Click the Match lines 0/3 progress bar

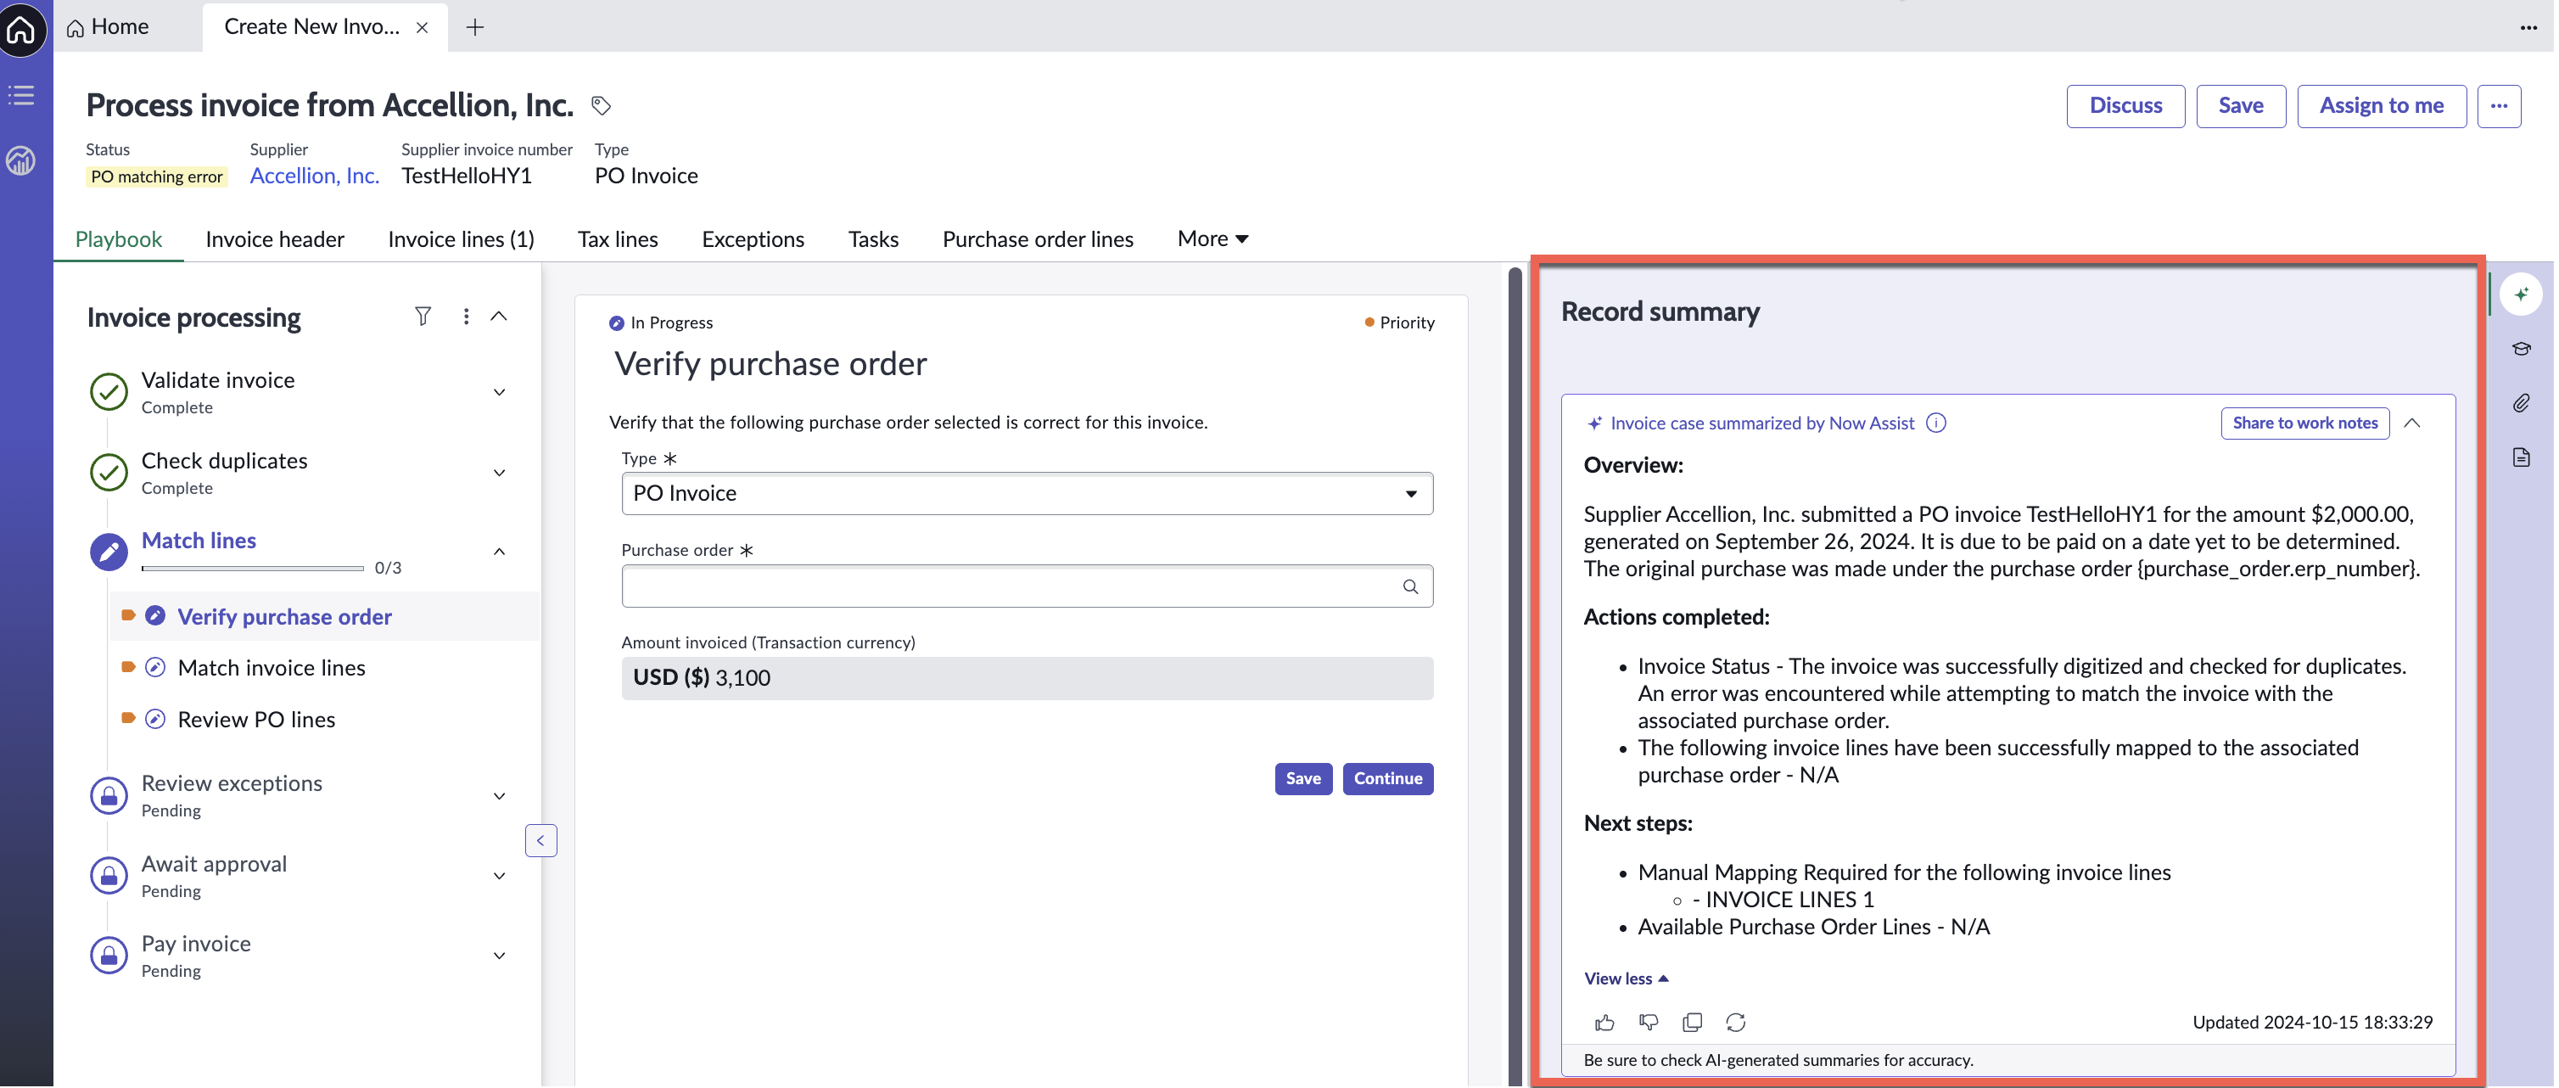pos(252,569)
